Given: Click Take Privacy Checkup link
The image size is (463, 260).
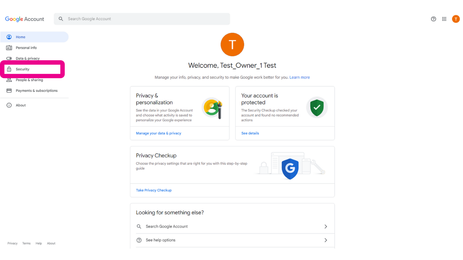Looking at the screenshot, I should pyautogui.click(x=154, y=190).
